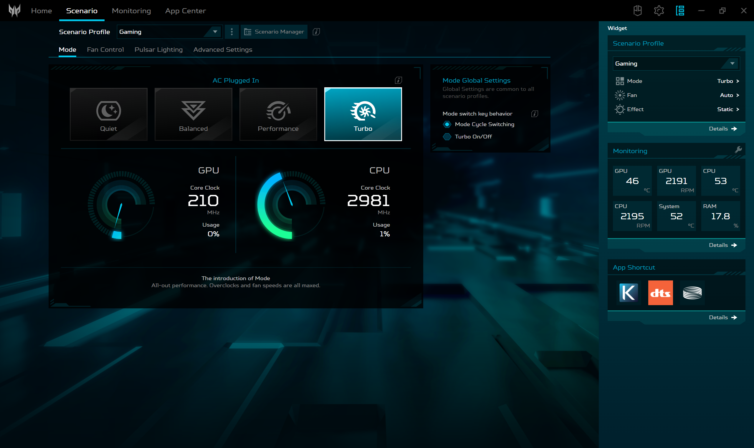Open the Monitoring widget wrench settings
The image size is (754, 448).
(739, 149)
